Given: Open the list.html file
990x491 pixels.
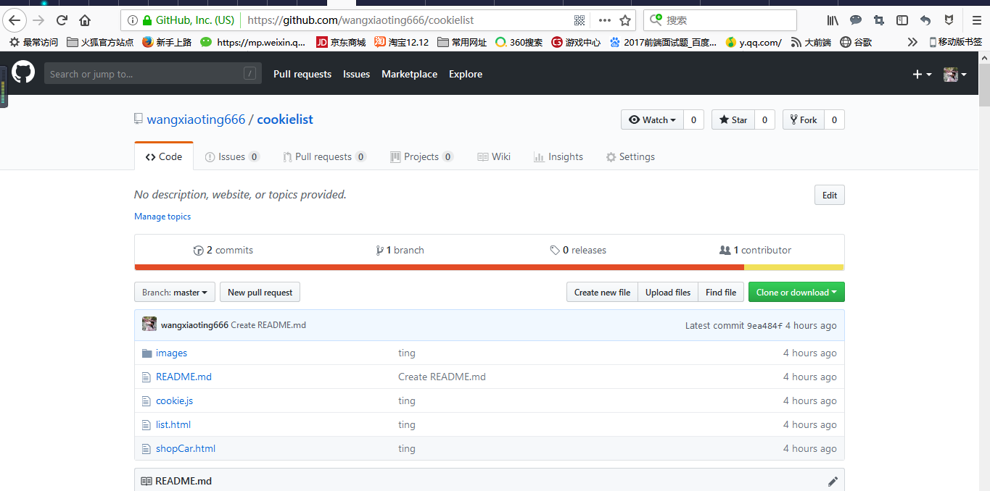Looking at the screenshot, I should tap(173, 424).
